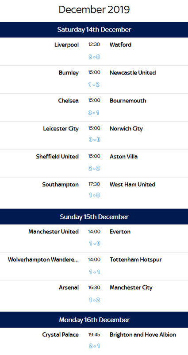
Task: Open the Arsenal vs Manchester City 1-2 score
Action: pyautogui.click(x=94, y=300)
